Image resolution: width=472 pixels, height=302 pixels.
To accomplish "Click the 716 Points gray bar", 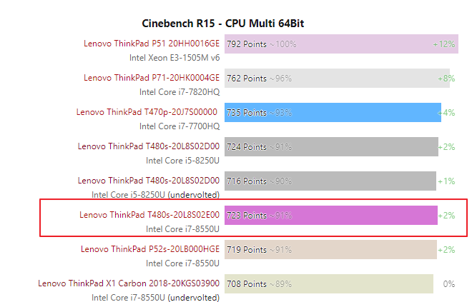I will pyautogui.click(x=330, y=181).
